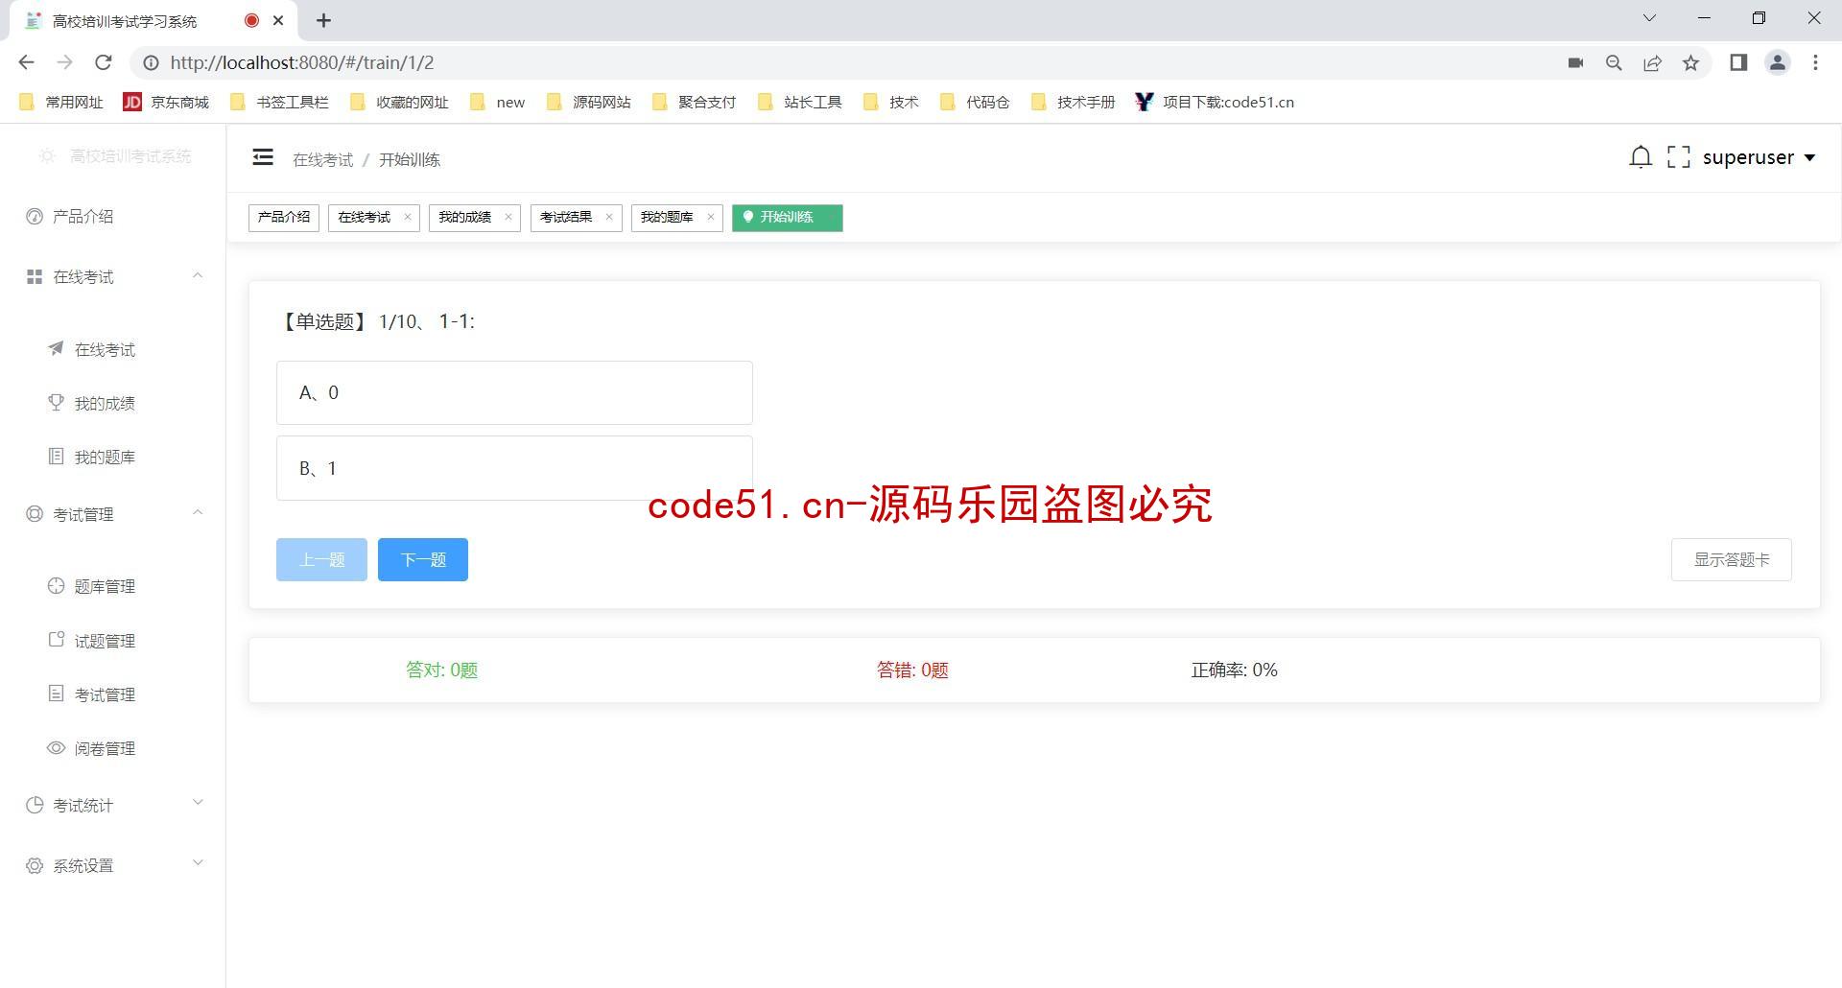This screenshot has width=1842, height=988.
Task: Choose answer option A、0
Action: (514, 393)
